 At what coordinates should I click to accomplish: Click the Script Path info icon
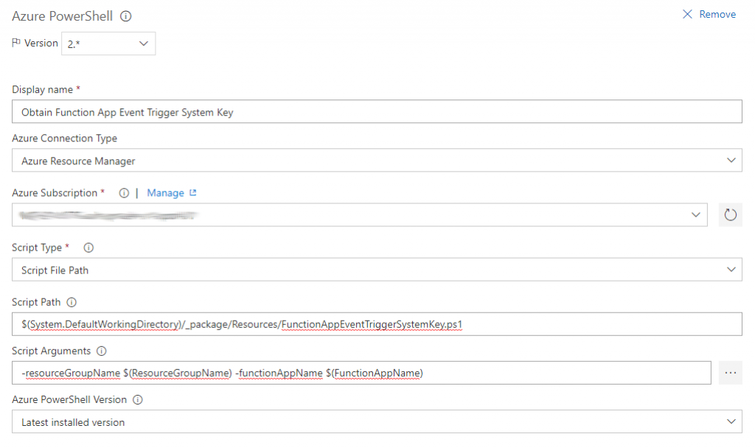click(72, 302)
